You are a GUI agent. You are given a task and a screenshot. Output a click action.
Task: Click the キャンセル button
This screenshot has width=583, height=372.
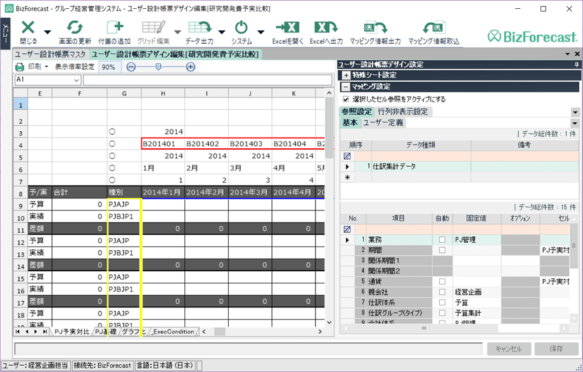(x=509, y=349)
